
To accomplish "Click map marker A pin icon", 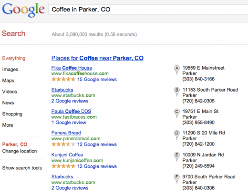I will (x=176, y=70).
